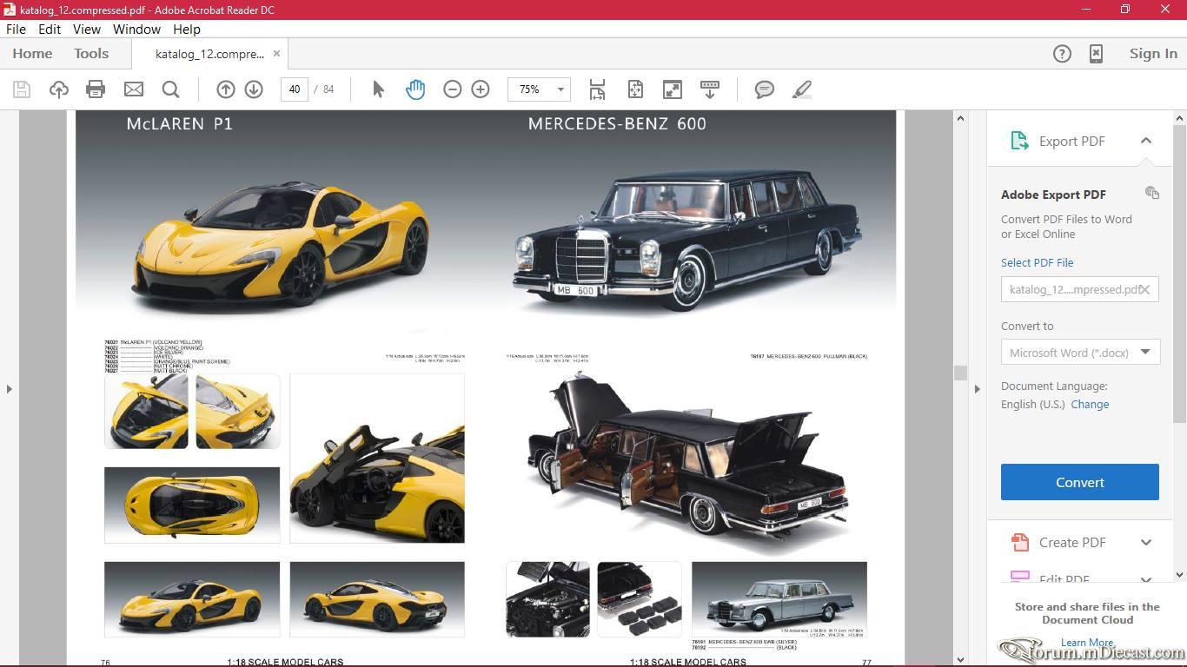This screenshot has width=1187, height=667.
Task: Open the Edit menu
Action: click(x=50, y=29)
